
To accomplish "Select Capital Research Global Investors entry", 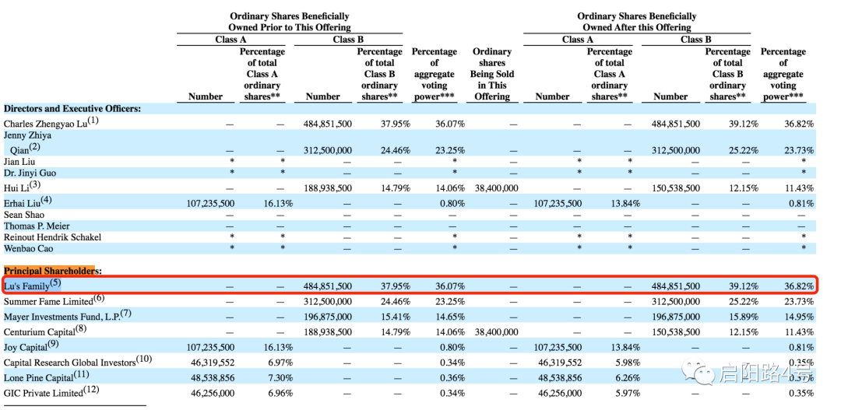I will [x=78, y=361].
